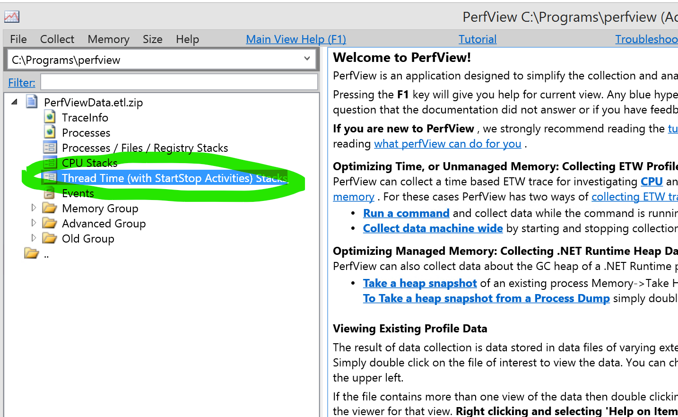
Task: Select the Old Group label
Action: [x=88, y=238]
